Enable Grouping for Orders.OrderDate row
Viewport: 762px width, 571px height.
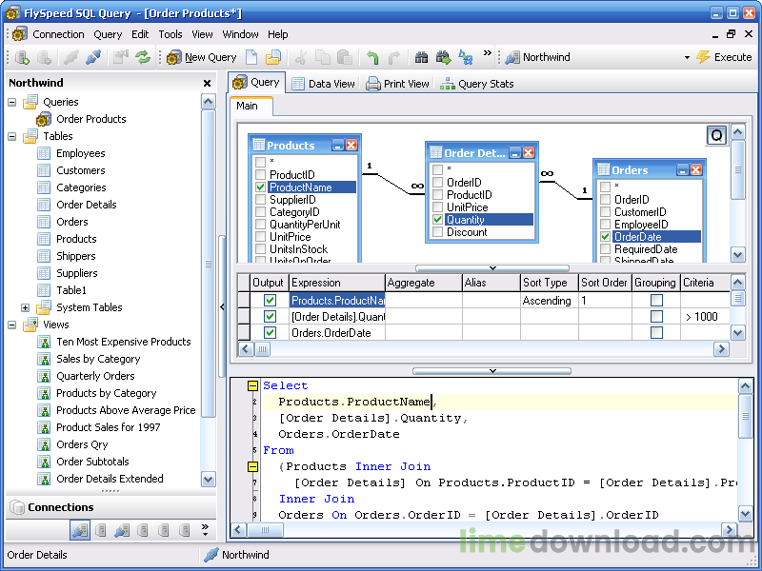(656, 332)
